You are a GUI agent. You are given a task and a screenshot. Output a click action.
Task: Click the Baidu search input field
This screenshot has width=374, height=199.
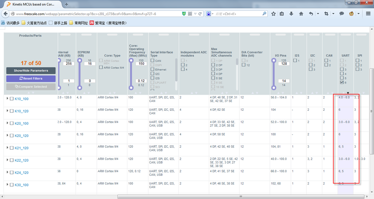click(x=237, y=14)
